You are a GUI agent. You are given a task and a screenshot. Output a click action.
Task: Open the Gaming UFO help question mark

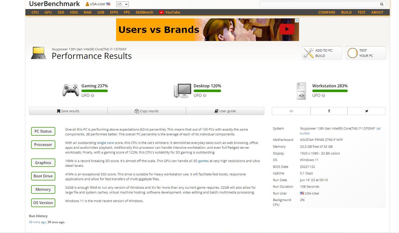pos(92,95)
